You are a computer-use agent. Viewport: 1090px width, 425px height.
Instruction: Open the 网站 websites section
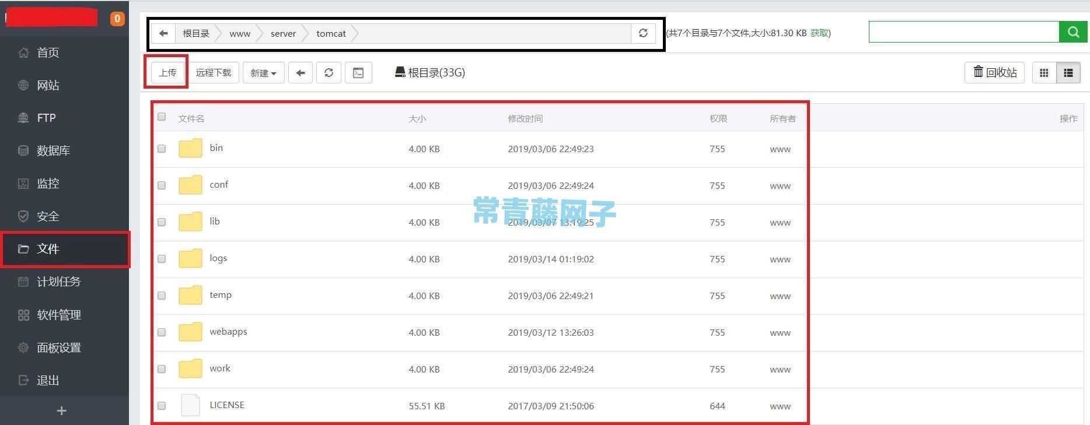[x=64, y=85]
